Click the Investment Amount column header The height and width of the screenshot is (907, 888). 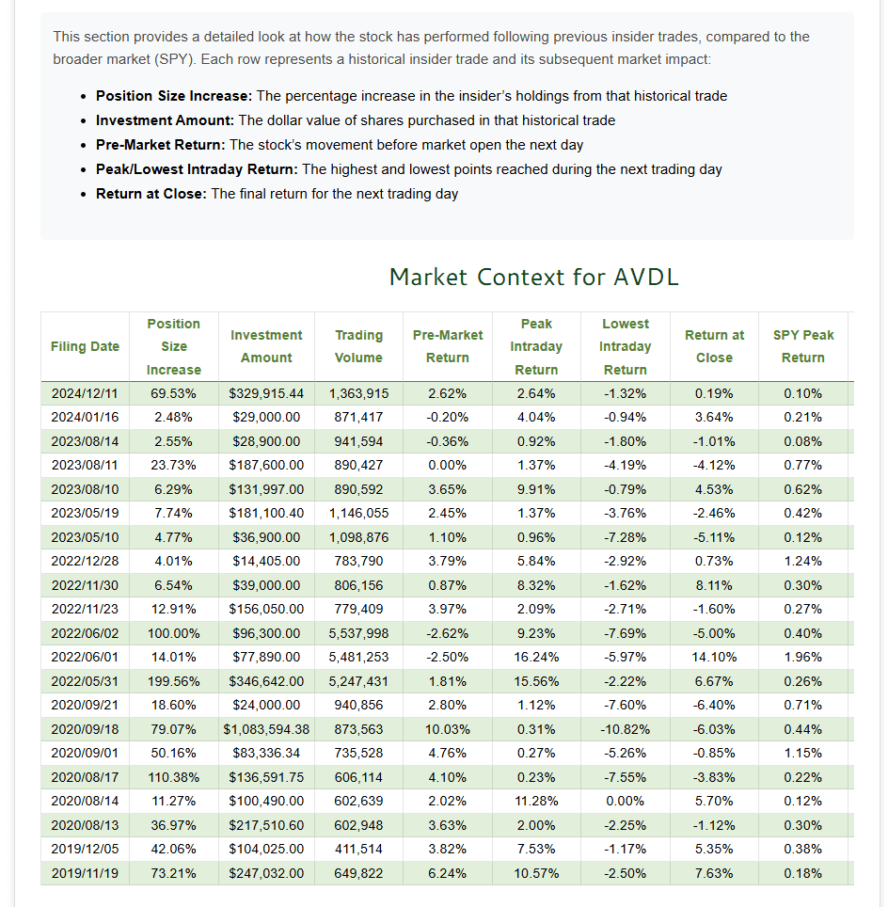click(266, 346)
